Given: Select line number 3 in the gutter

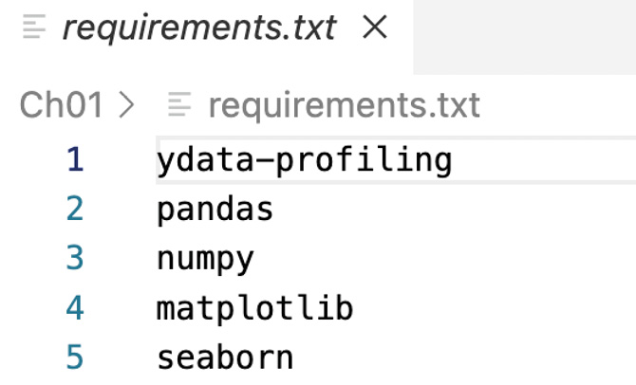Looking at the screenshot, I should click(75, 258).
